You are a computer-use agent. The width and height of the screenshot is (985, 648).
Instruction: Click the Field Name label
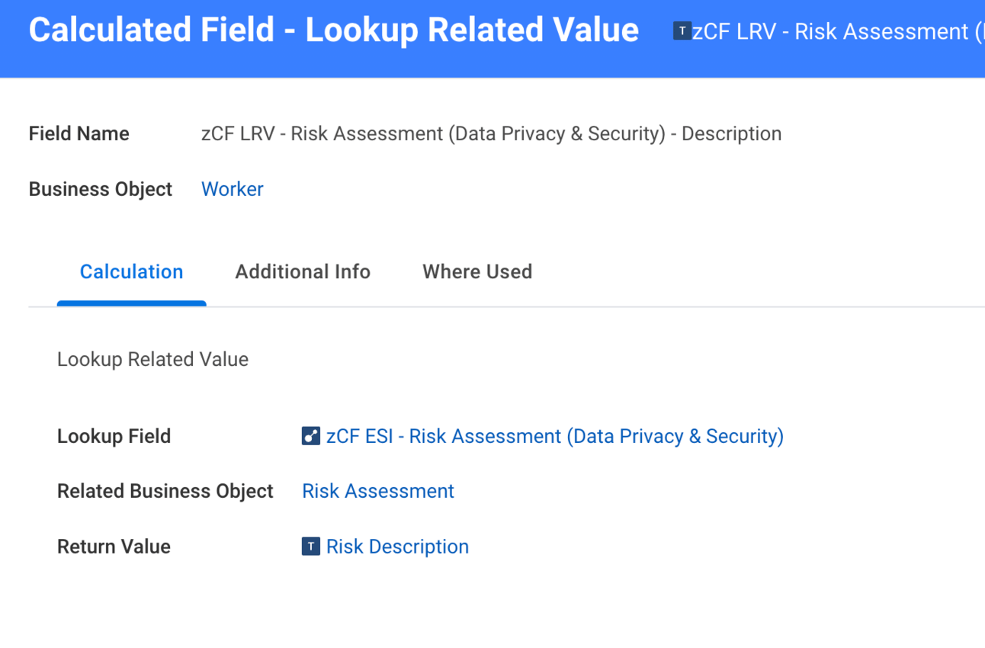[x=79, y=134]
